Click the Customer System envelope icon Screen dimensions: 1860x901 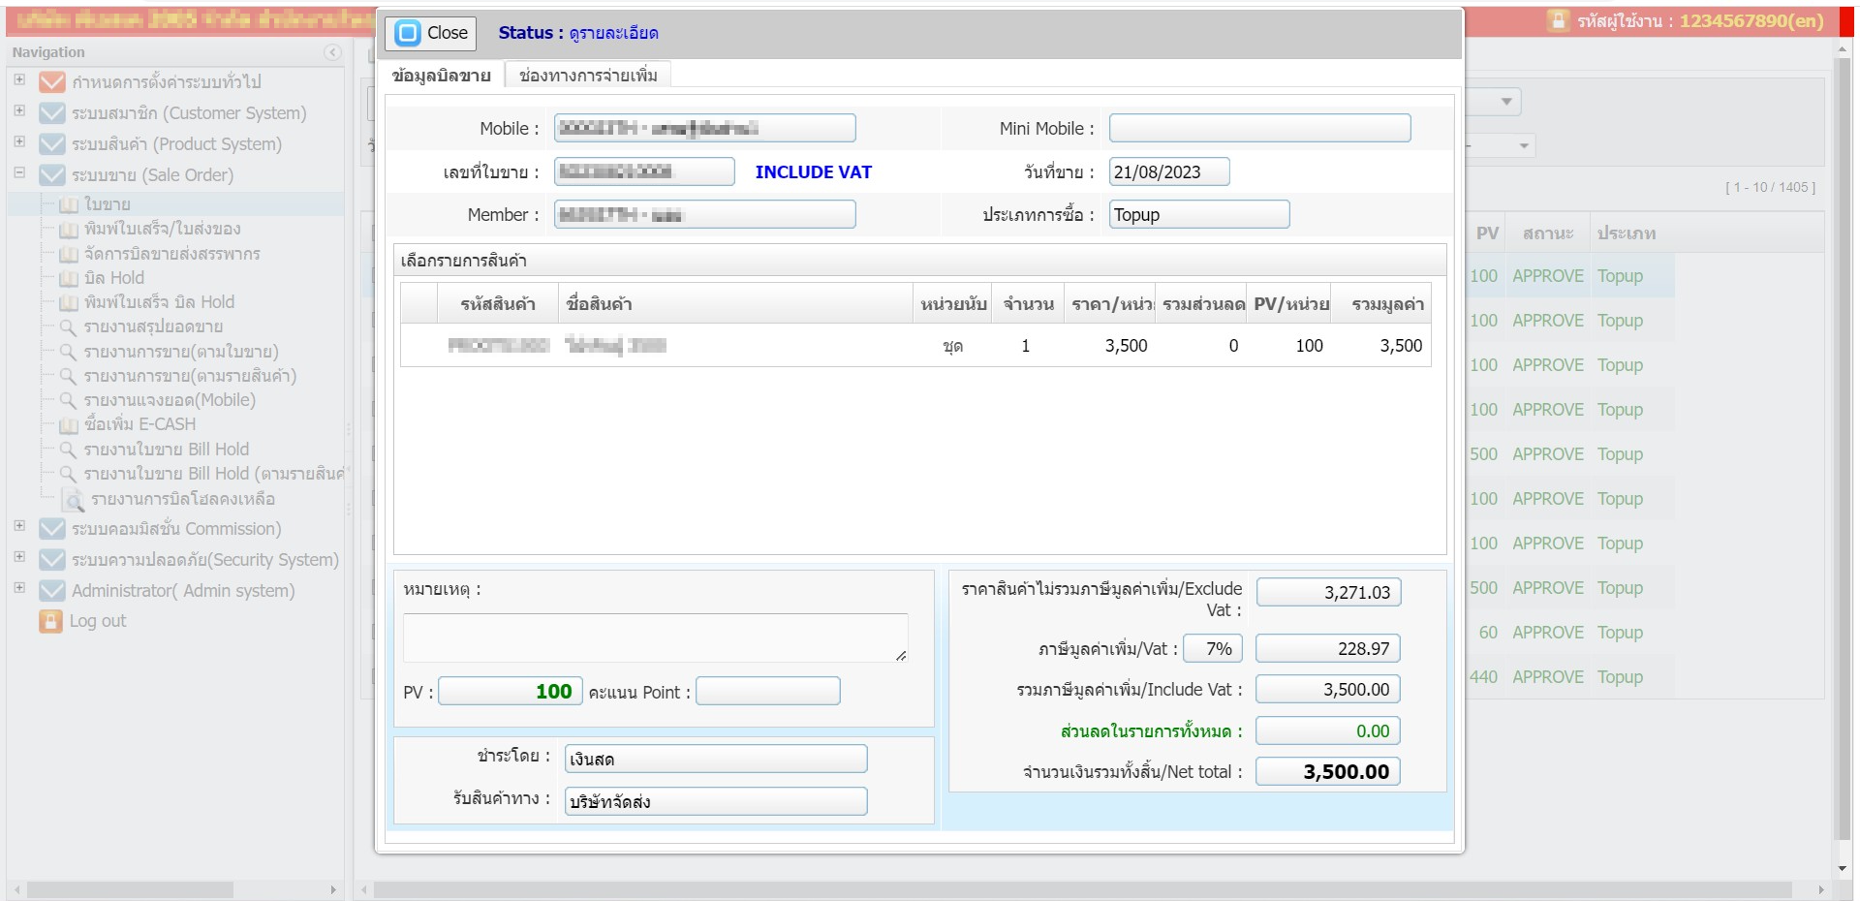coord(51,113)
